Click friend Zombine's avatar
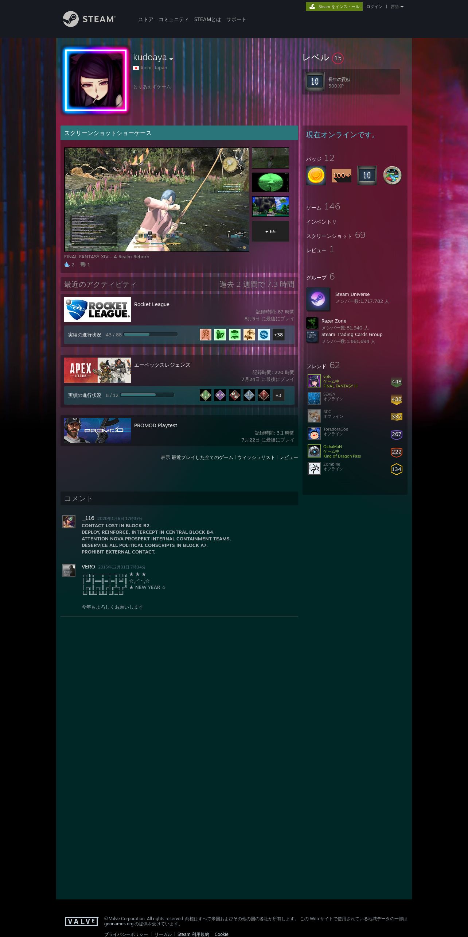 point(314,469)
